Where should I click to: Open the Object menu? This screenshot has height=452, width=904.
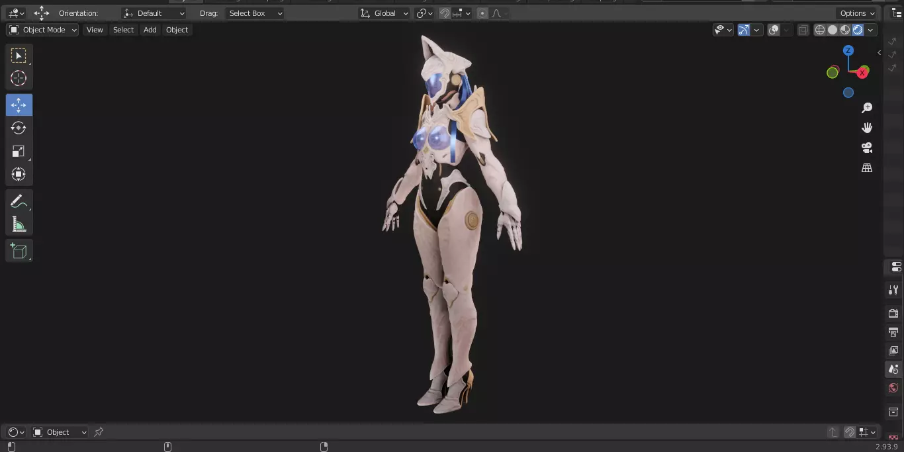coord(177,30)
